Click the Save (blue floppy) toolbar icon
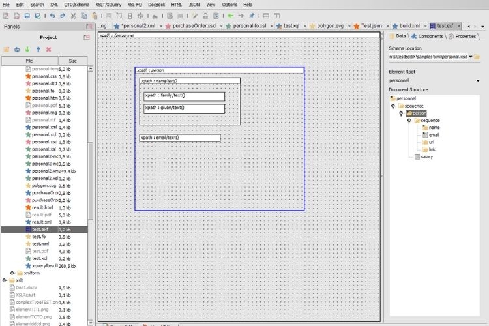 click(x=27, y=16)
